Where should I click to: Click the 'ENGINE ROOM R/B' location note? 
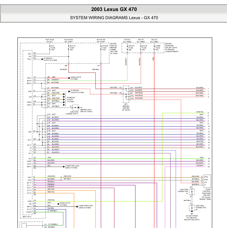pos(172,48)
